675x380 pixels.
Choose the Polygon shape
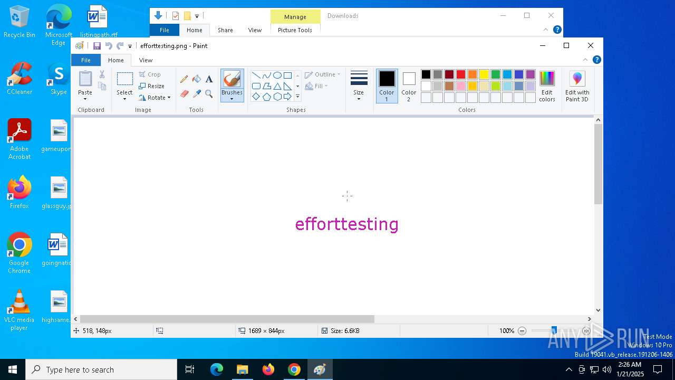point(266,86)
